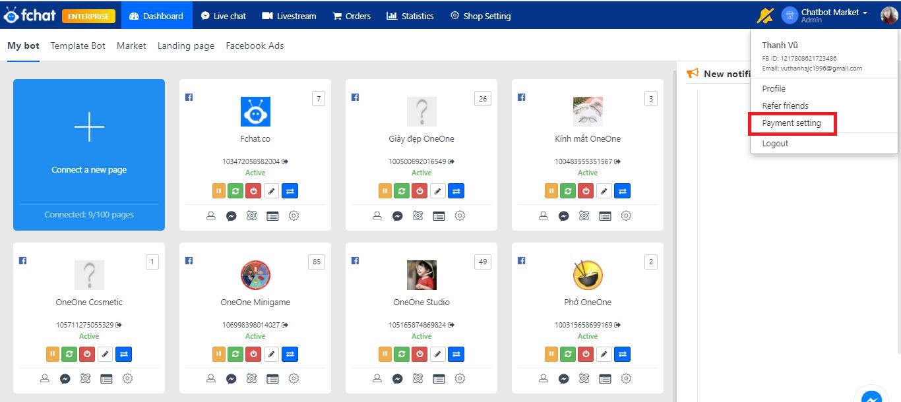Go to Dashboard in top navigation
Image resolution: width=901 pixels, height=402 pixels.
click(157, 15)
